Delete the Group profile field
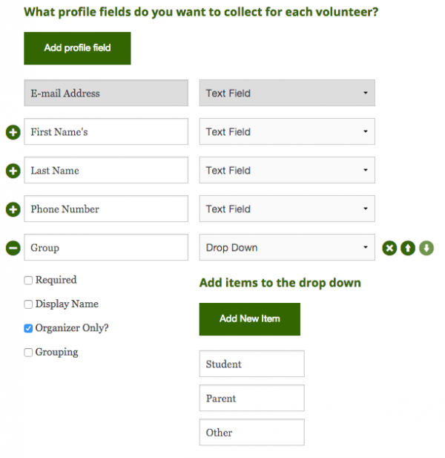Viewport: 445px width, 458px height. tap(389, 248)
